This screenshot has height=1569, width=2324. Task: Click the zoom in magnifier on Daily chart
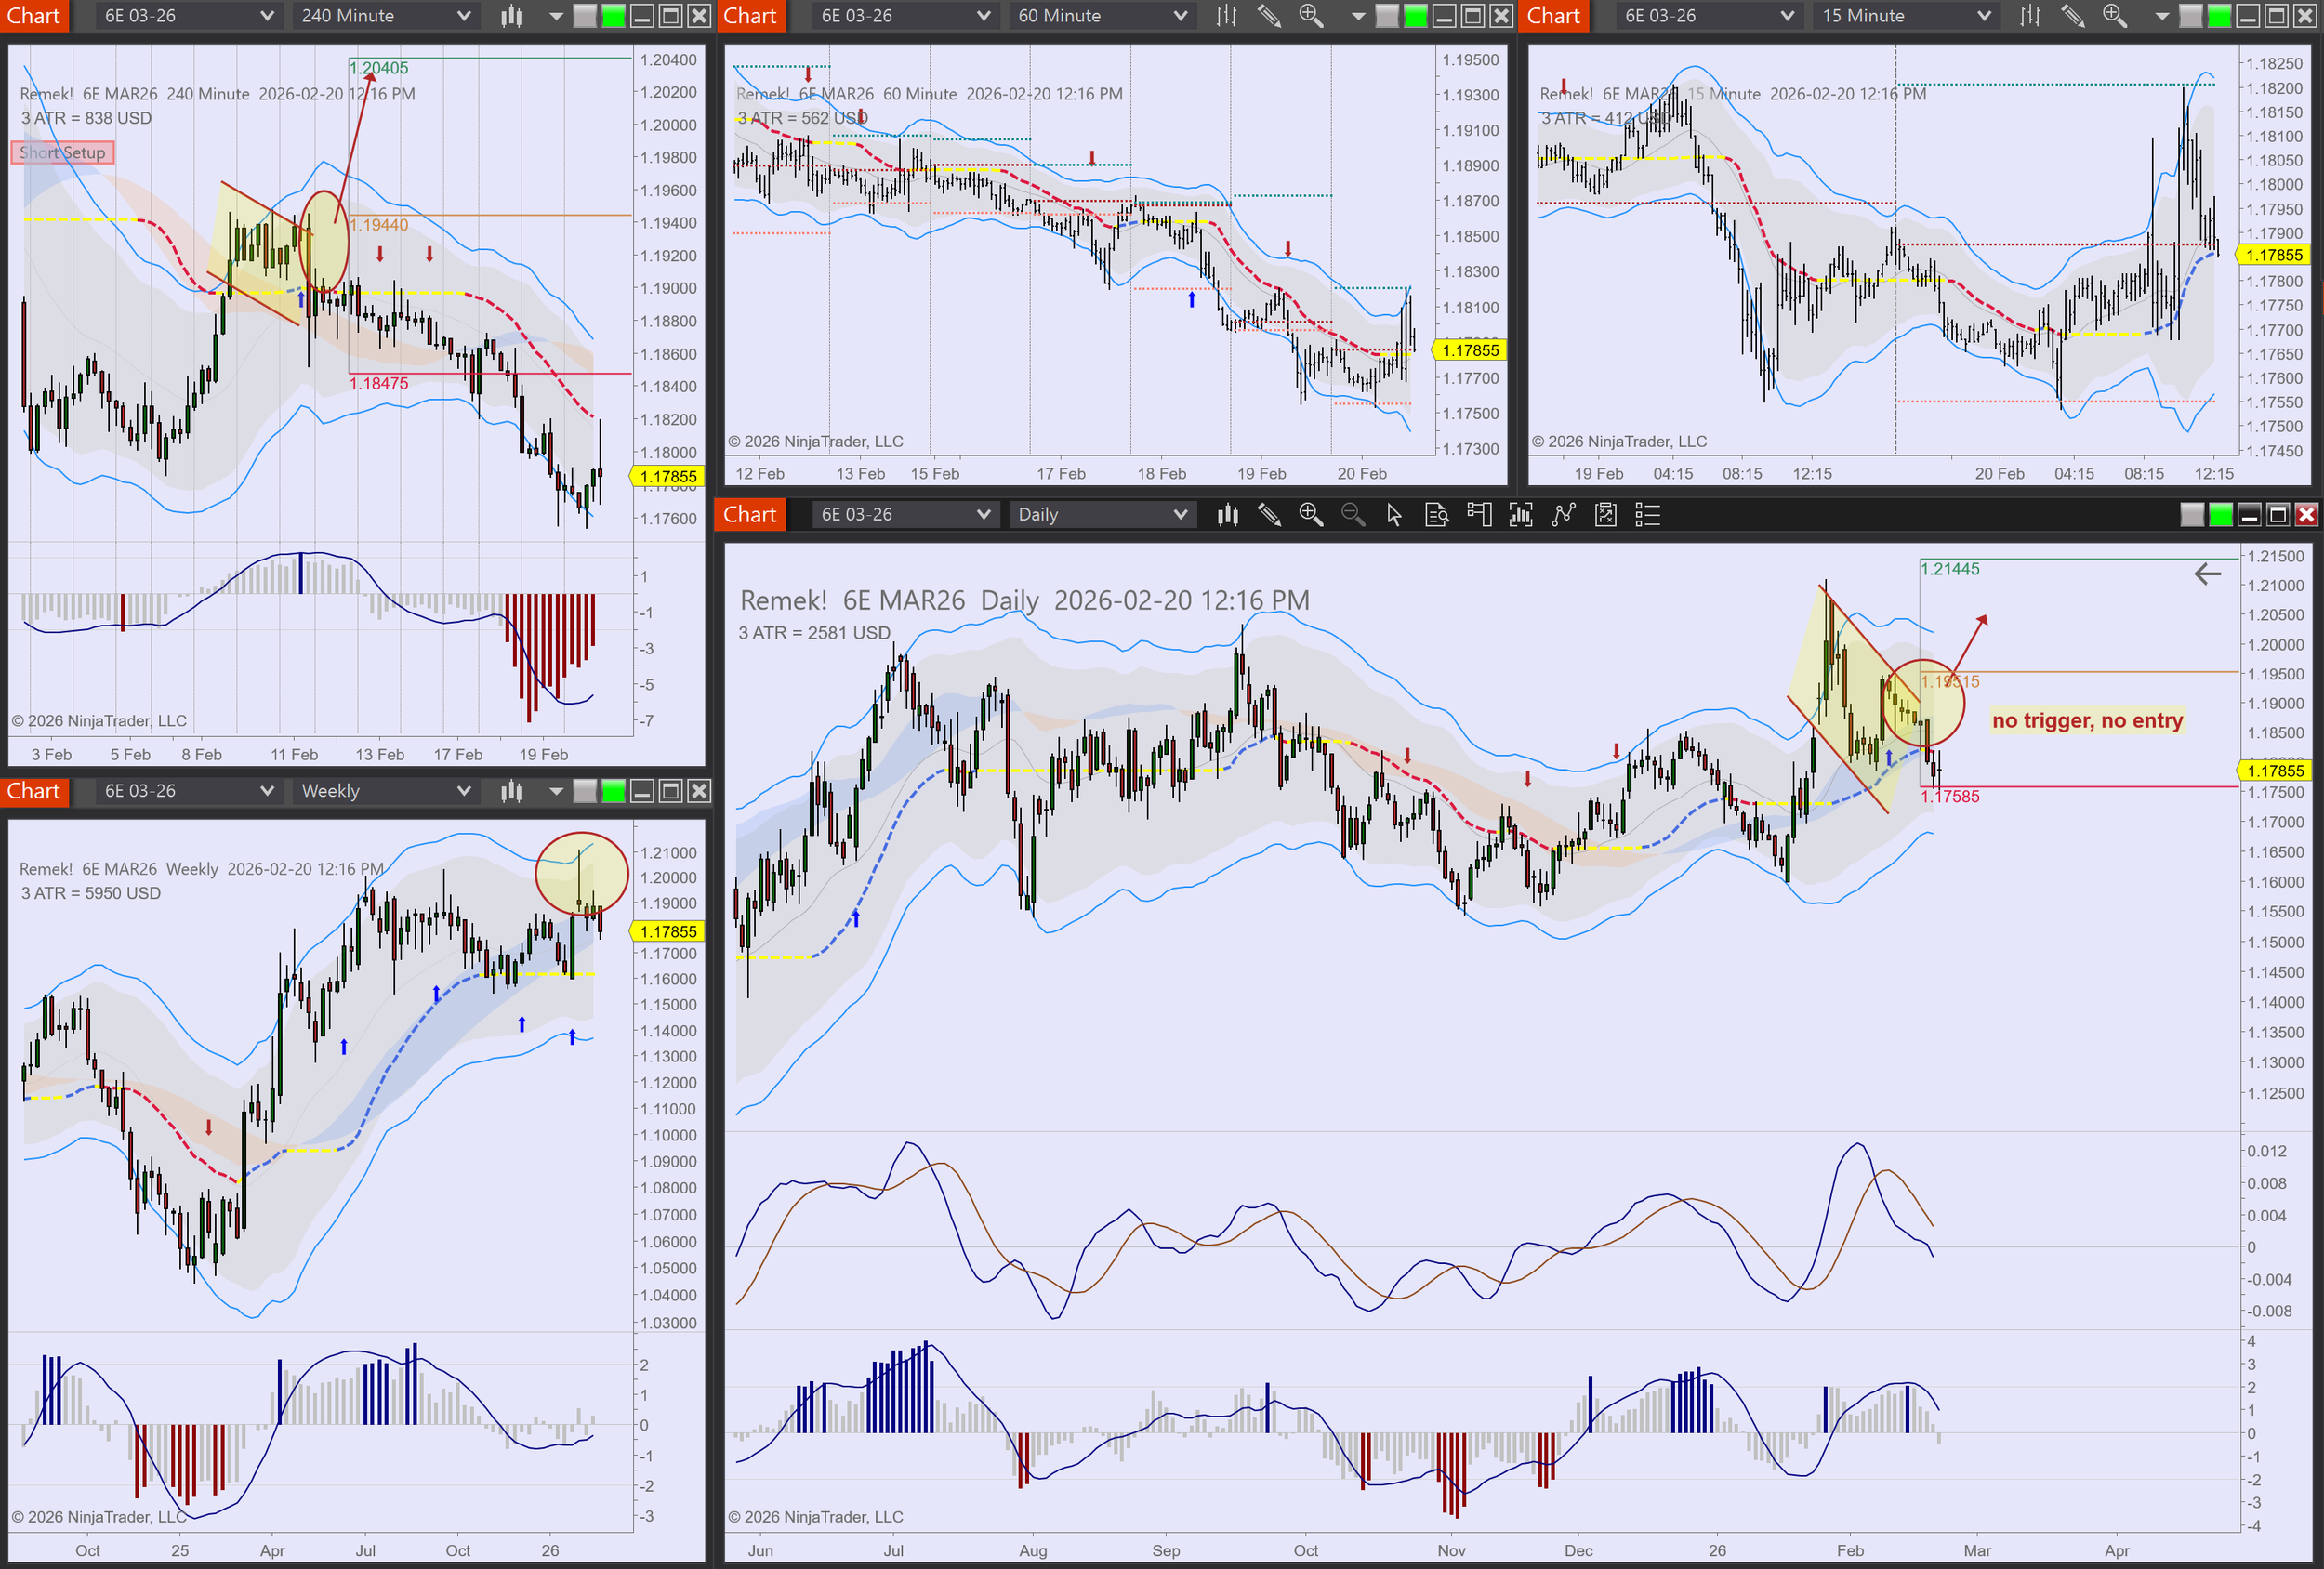coord(1310,515)
